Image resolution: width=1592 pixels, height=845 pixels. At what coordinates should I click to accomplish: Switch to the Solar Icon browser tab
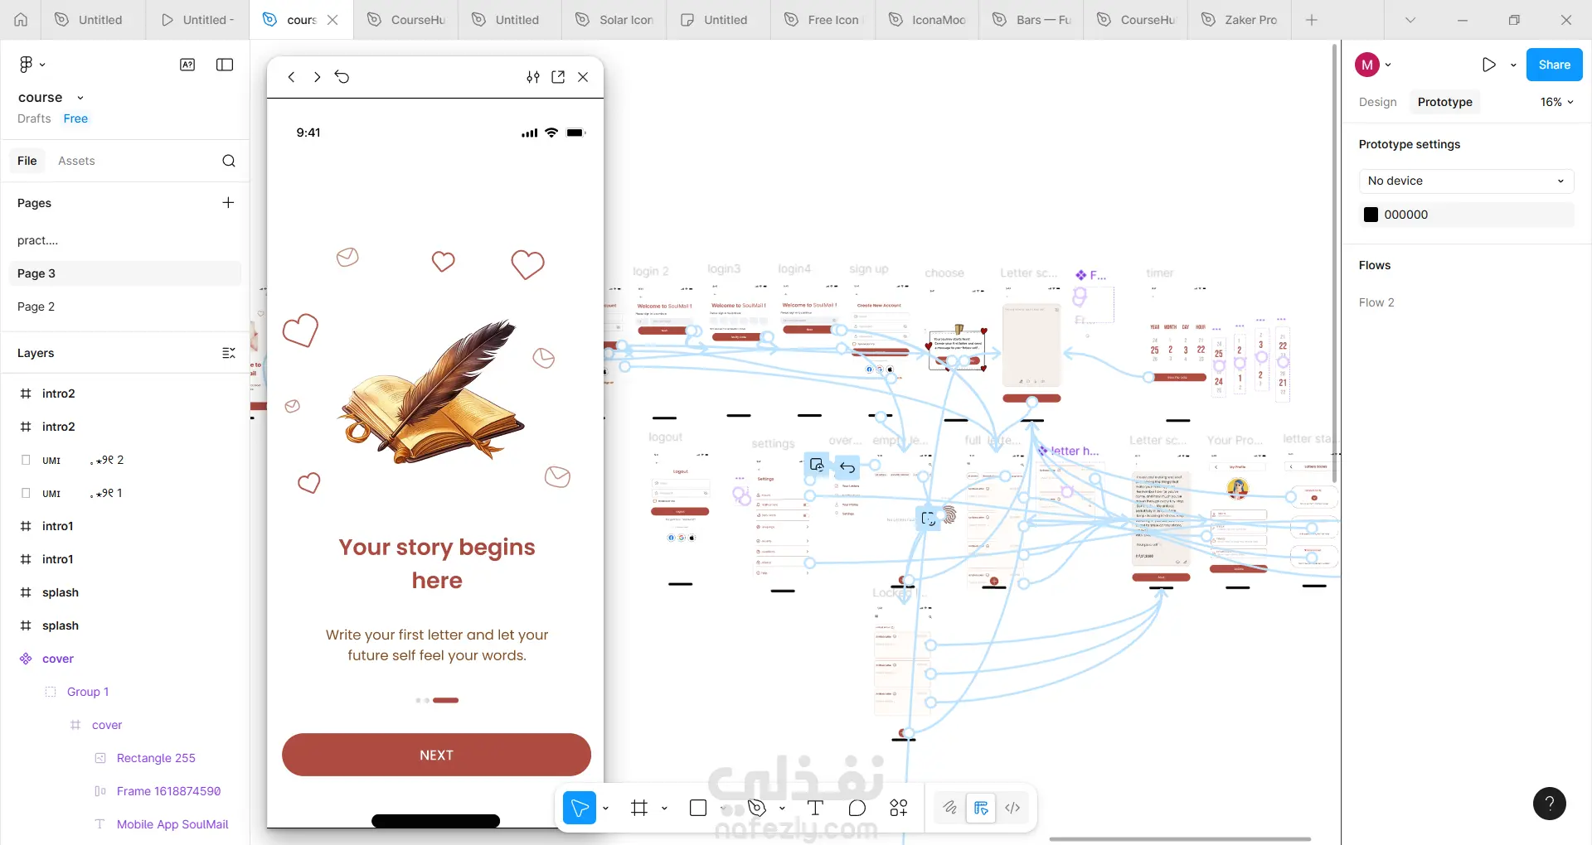[x=614, y=20]
